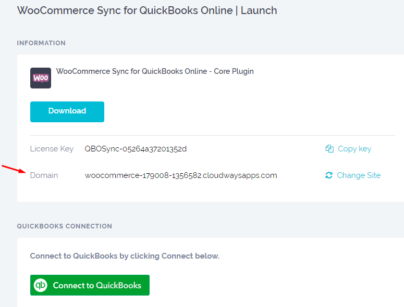Screen dimensions: 404x307
Task: Click the INFORMATION section heading
Action: (x=41, y=43)
